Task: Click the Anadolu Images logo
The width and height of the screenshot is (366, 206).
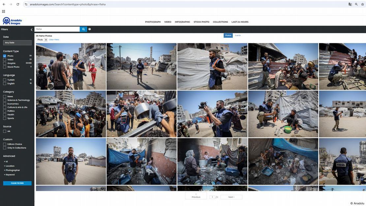Action: click(x=12, y=21)
